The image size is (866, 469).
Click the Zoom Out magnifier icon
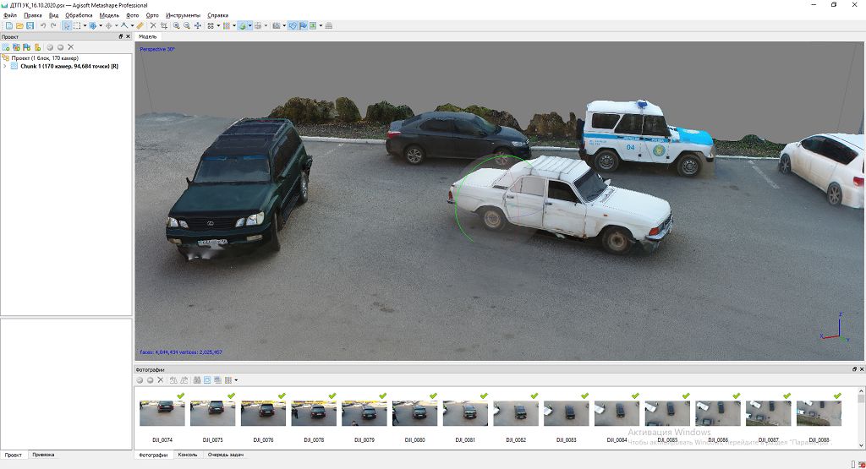point(187,26)
